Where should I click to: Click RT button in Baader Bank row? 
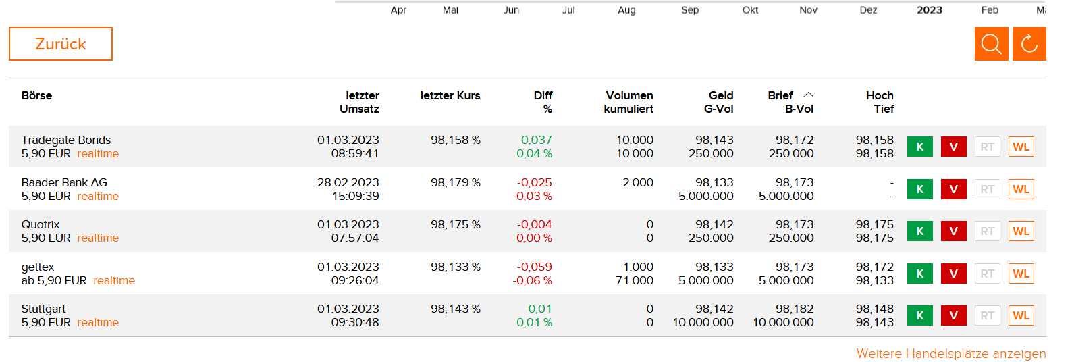(x=987, y=189)
